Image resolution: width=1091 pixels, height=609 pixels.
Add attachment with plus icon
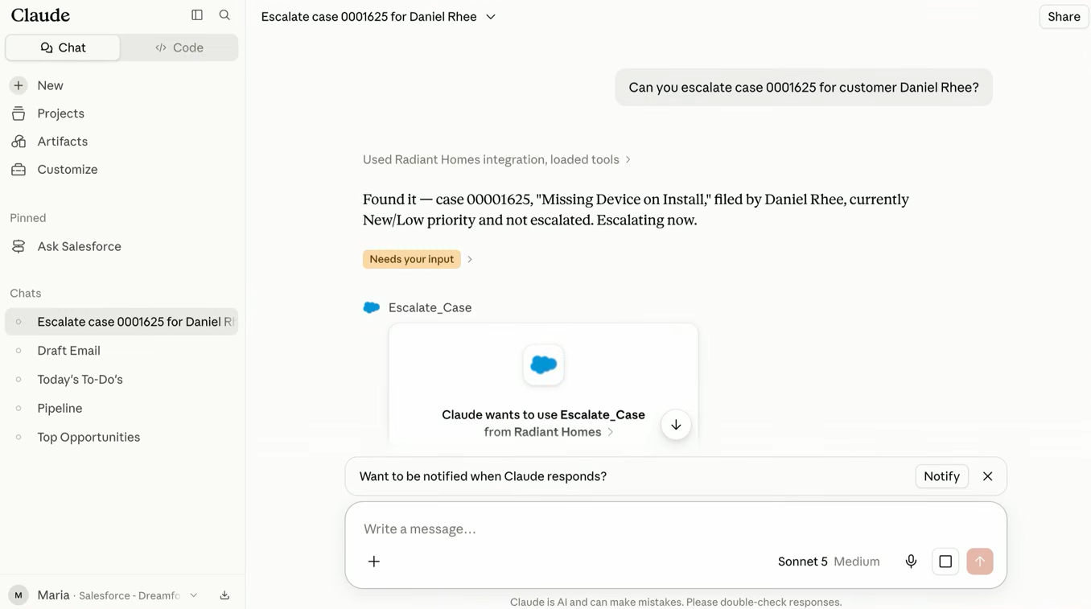[374, 562]
